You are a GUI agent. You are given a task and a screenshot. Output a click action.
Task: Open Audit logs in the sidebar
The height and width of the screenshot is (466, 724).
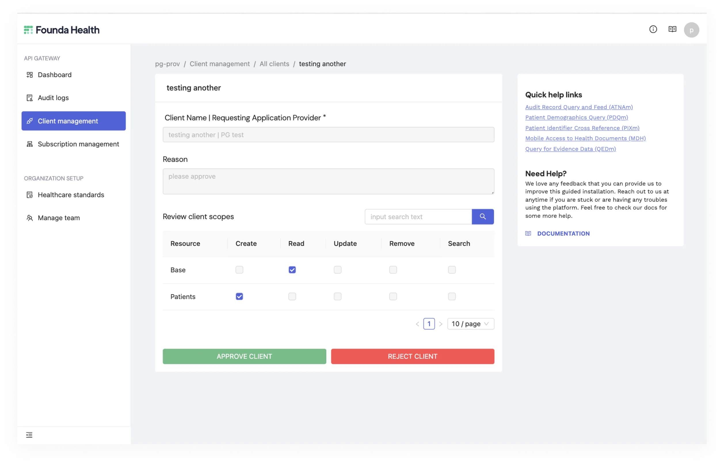pyautogui.click(x=74, y=98)
